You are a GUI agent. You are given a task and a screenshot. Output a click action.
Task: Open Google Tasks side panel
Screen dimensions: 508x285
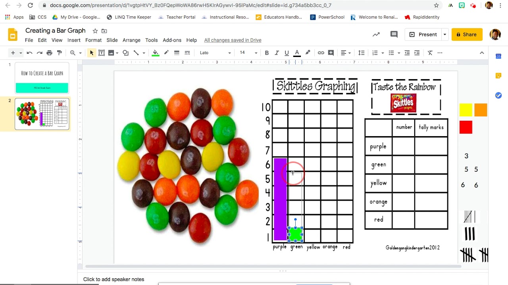click(x=498, y=95)
